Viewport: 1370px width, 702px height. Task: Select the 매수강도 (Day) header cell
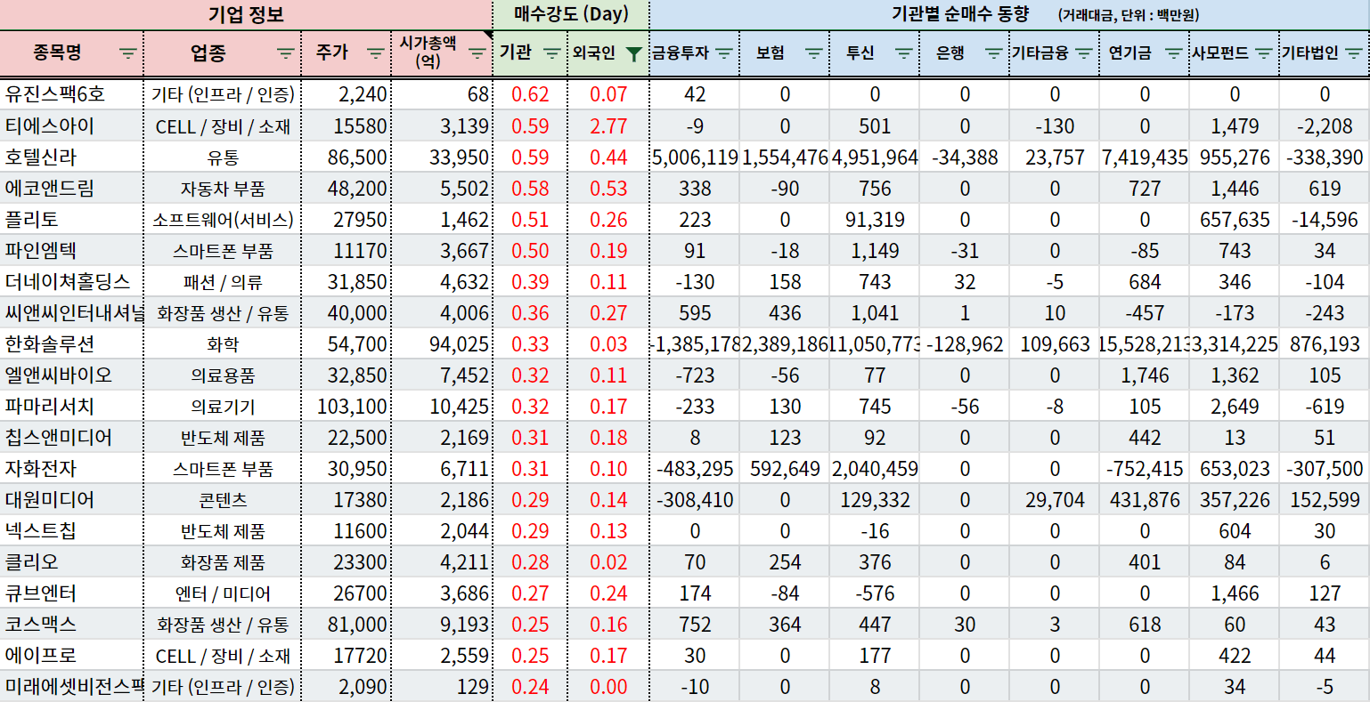[571, 15]
